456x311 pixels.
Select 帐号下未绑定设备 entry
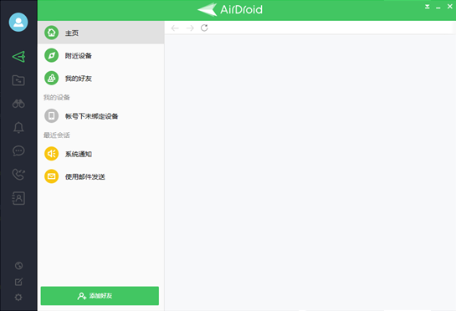[101, 116]
